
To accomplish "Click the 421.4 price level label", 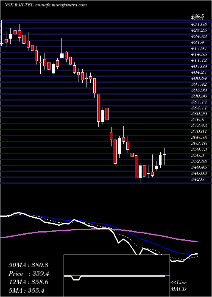I will [x=198, y=42].
